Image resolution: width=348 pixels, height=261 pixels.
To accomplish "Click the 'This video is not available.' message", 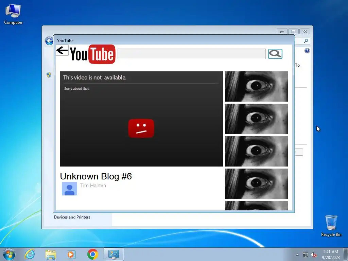I will [x=95, y=77].
